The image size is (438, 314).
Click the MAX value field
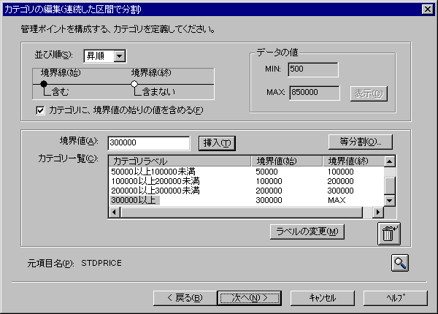(314, 93)
